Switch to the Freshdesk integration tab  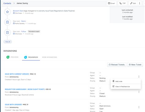(13, 57)
